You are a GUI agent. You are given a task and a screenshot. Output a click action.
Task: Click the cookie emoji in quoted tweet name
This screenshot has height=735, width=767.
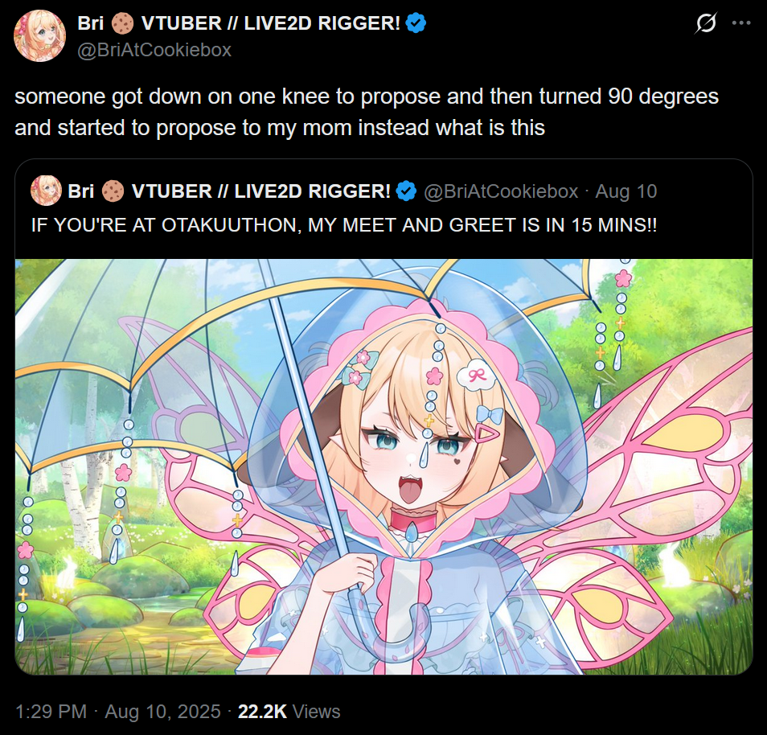click(x=113, y=191)
